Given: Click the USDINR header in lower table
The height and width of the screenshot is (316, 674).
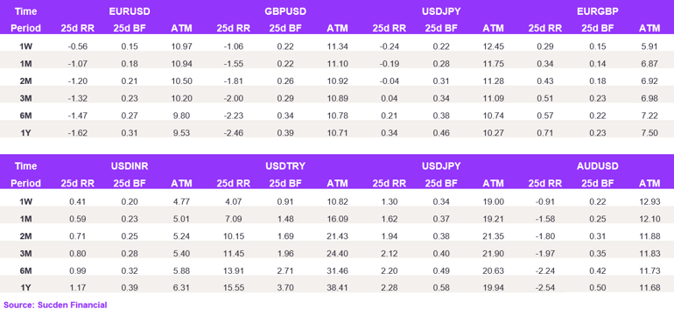Looking at the screenshot, I should coord(130,166).
